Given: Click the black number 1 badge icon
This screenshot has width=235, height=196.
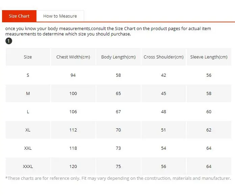Looking at the screenshot, I should pyautogui.click(x=9, y=41).
